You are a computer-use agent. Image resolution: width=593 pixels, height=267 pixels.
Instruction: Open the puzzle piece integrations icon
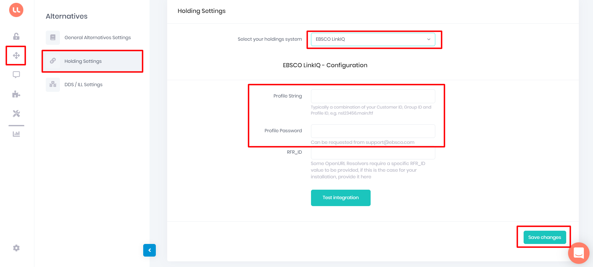click(16, 94)
